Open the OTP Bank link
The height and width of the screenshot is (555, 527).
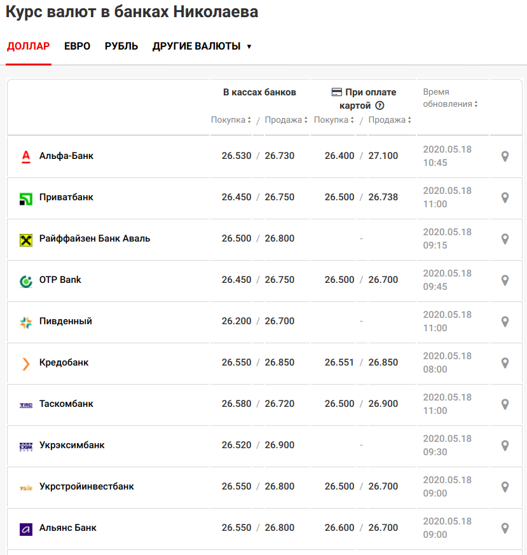(60, 280)
